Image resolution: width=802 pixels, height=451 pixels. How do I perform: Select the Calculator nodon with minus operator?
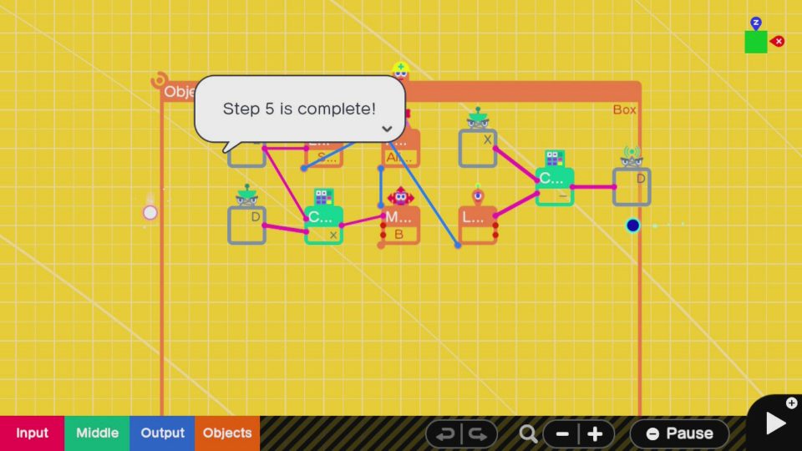[x=555, y=186]
